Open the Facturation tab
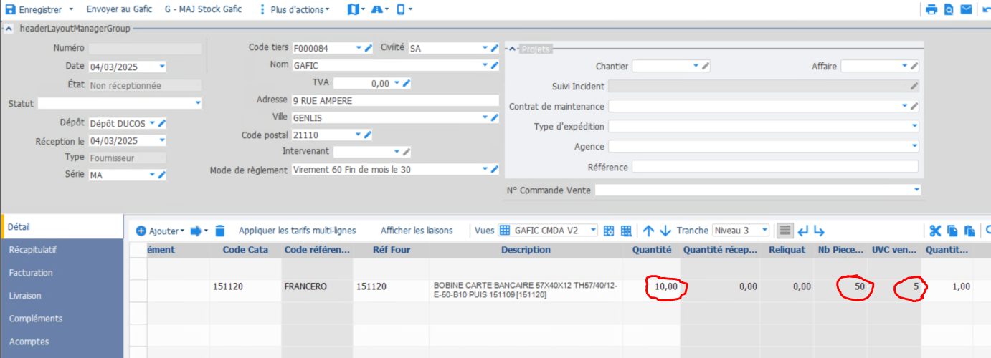Viewport: 991px width, 358px height. pyautogui.click(x=31, y=273)
